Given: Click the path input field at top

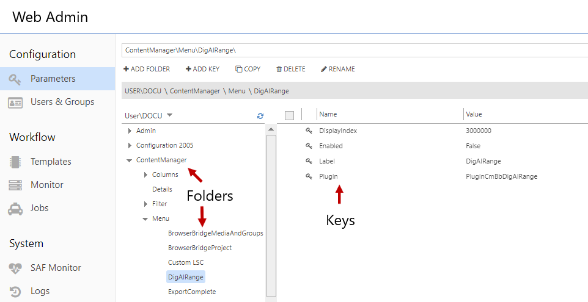Looking at the screenshot, I should tap(355, 49).
